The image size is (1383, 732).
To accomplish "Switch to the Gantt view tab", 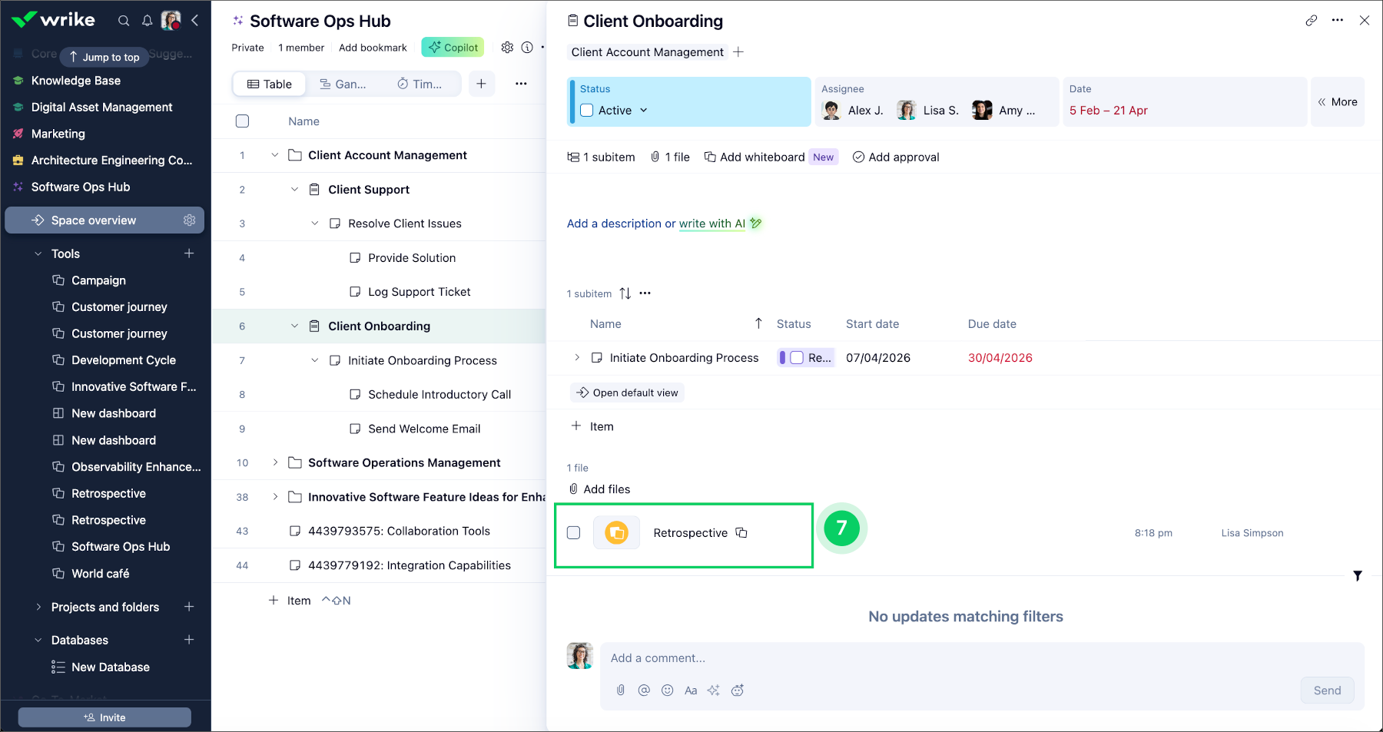I will (x=343, y=84).
